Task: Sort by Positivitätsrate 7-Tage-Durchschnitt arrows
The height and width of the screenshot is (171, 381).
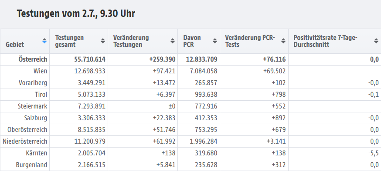Action: [x=376, y=41]
